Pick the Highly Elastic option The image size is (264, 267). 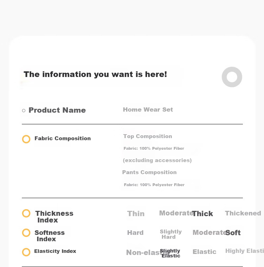tap(245, 251)
